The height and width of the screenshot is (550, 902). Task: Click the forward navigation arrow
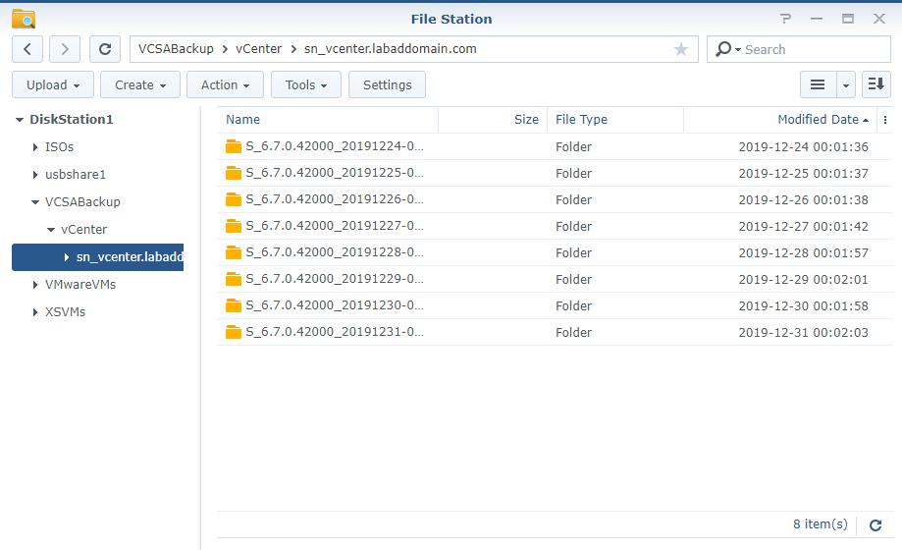point(65,49)
